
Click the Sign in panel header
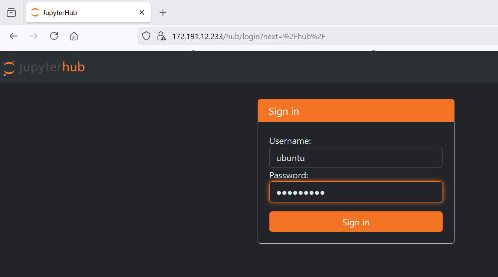click(284, 111)
